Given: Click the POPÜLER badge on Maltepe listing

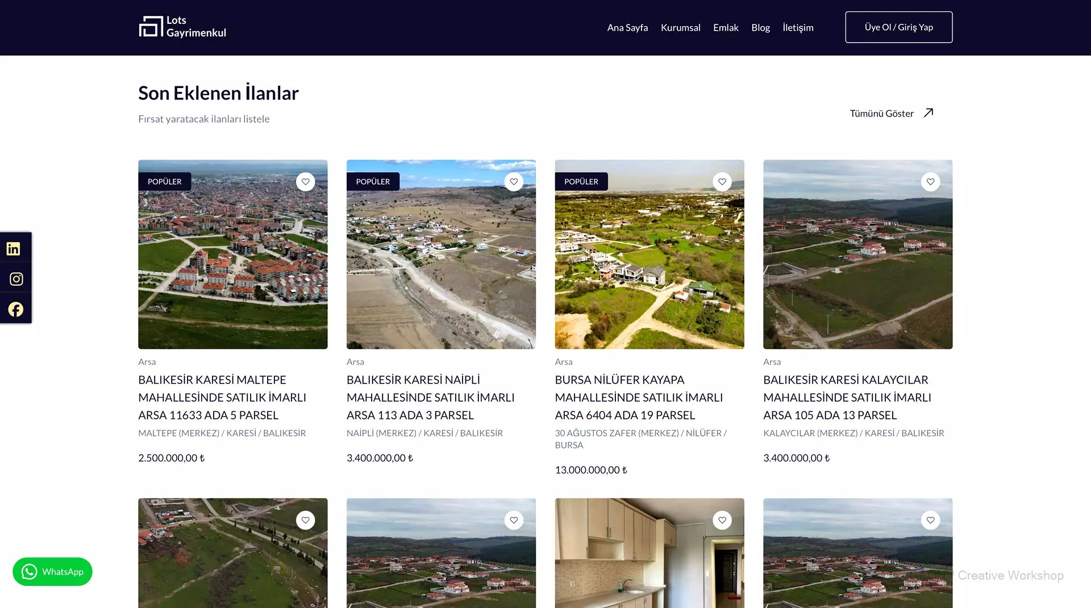Looking at the screenshot, I should (165, 181).
